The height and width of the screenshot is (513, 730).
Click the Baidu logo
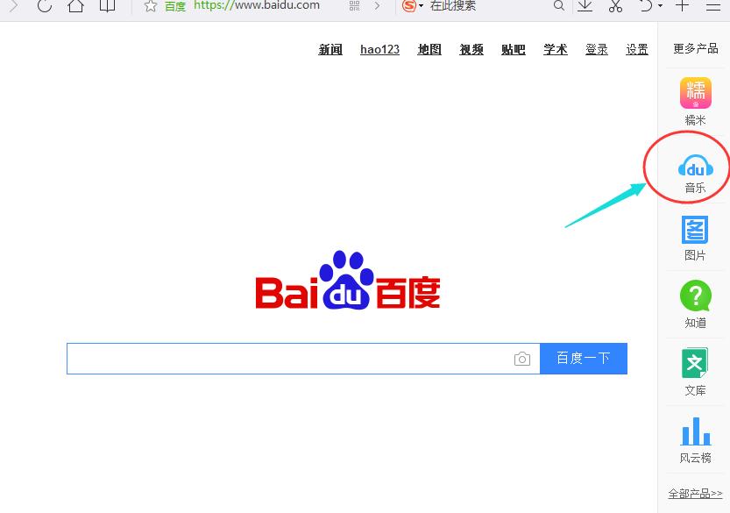click(x=348, y=280)
